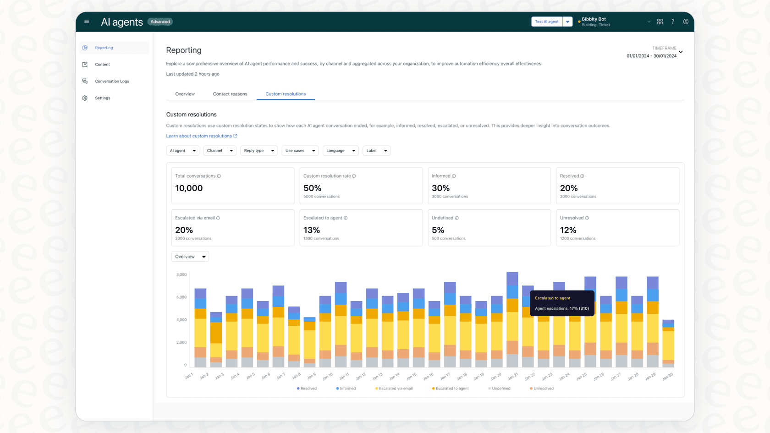770x433 pixels.
Task: Expand the Timeframe date range selector
Action: click(654, 52)
